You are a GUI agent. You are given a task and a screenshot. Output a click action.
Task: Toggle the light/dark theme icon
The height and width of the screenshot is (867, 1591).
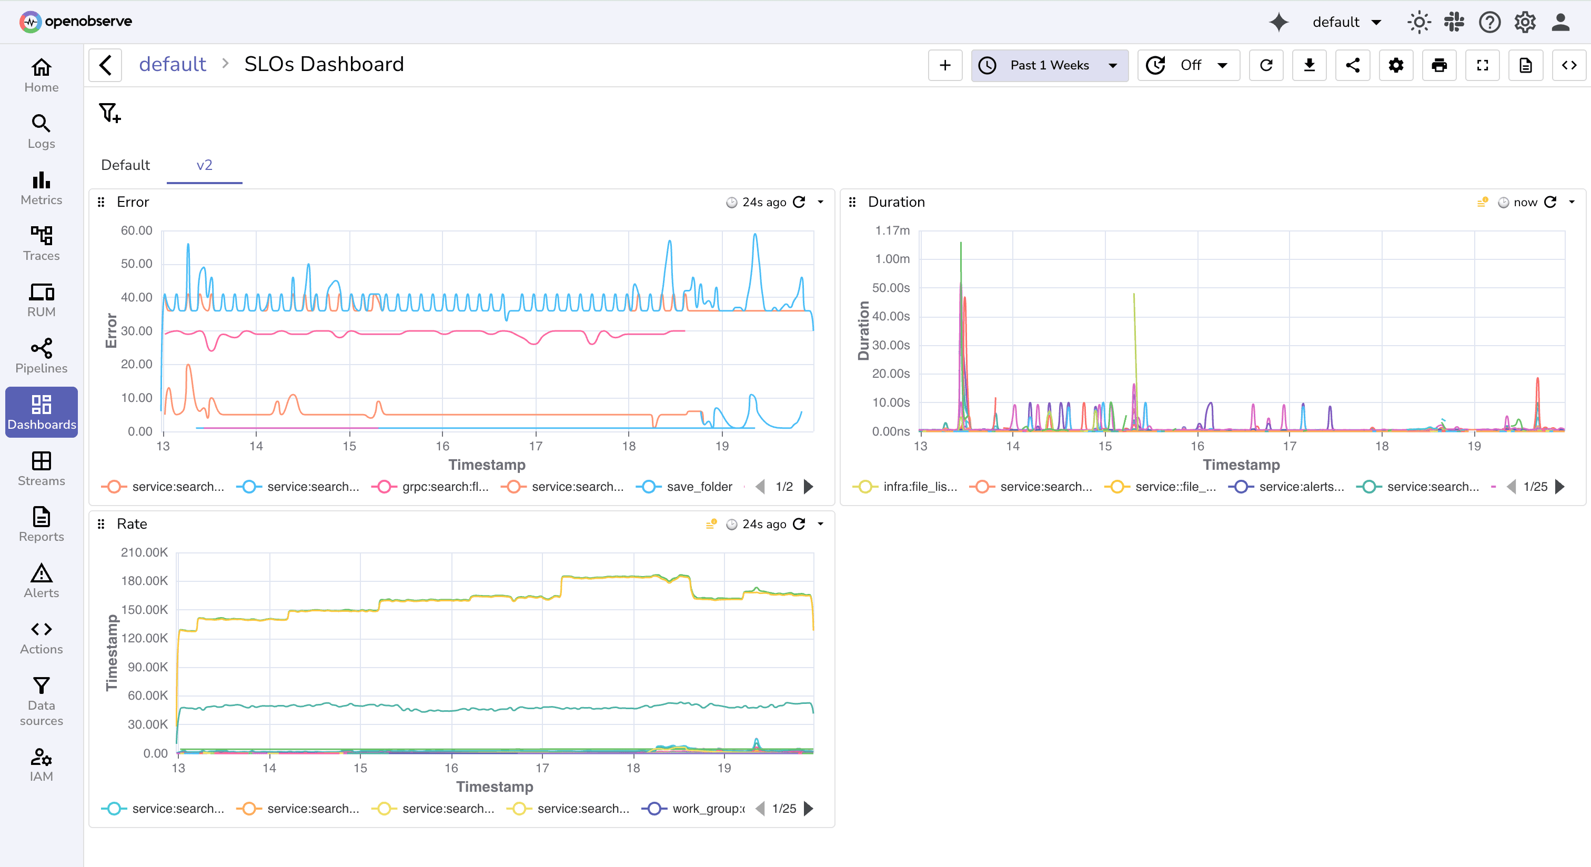click(x=1418, y=22)
